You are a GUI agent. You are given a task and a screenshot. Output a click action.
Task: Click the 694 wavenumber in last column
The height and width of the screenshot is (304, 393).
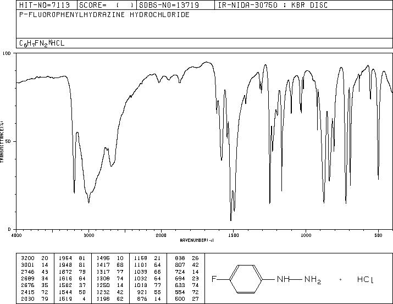[x=180, y=279]
